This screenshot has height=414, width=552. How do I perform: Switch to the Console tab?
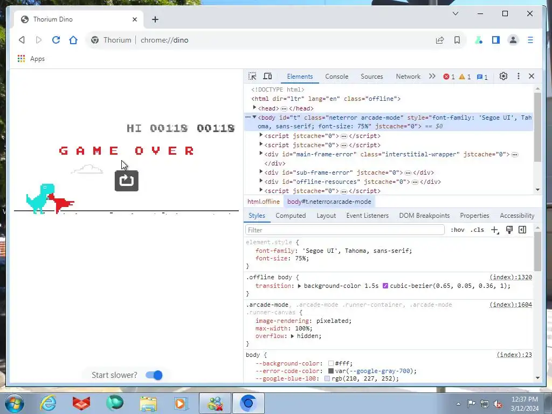pyautogui.click(x=336, y=77)
